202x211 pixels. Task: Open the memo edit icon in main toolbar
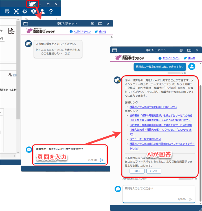[7, 12]
